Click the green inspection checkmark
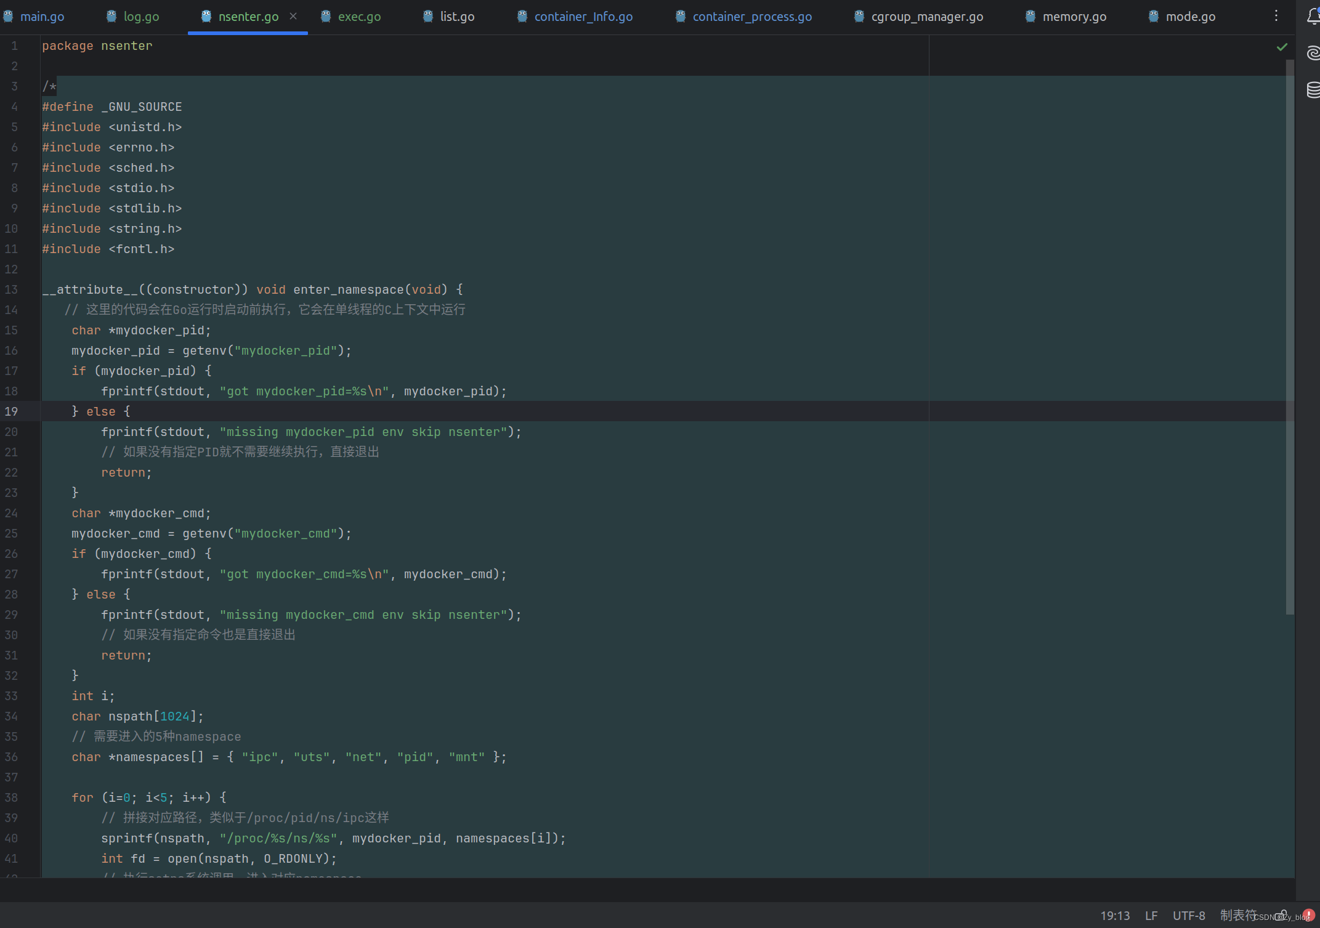The width and height of the screenshot is (1320, 928). pos(1282,47)
